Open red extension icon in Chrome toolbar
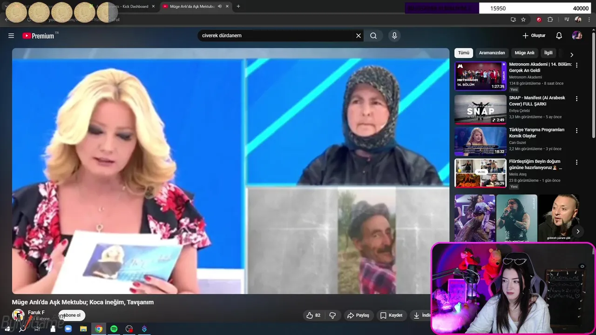The height and width of the screenshot is (335, 596). point(539,20)
